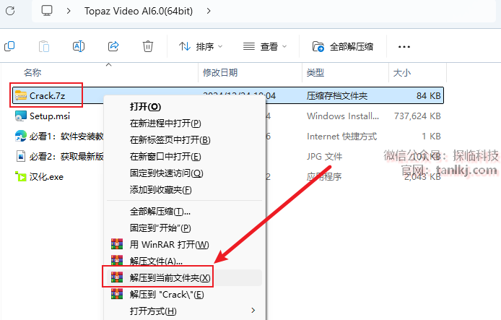The height and width of the screenshot is (320, 501).
Task: Click the Windows Install... type cell
Action: 343,116
